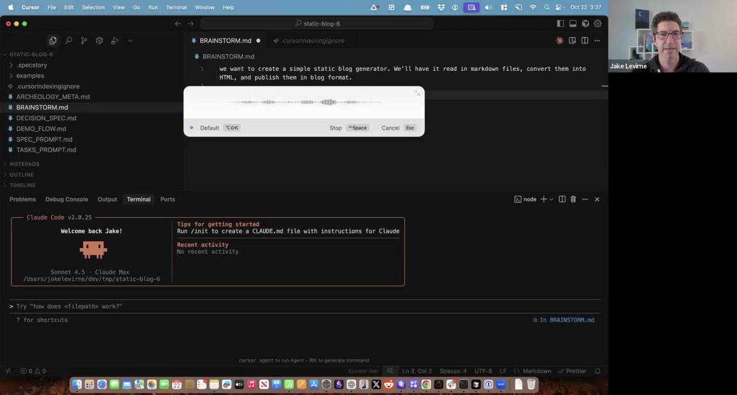Expand the TIMELINE section
This screenshot has width=737, height=395.
point(22,185)
